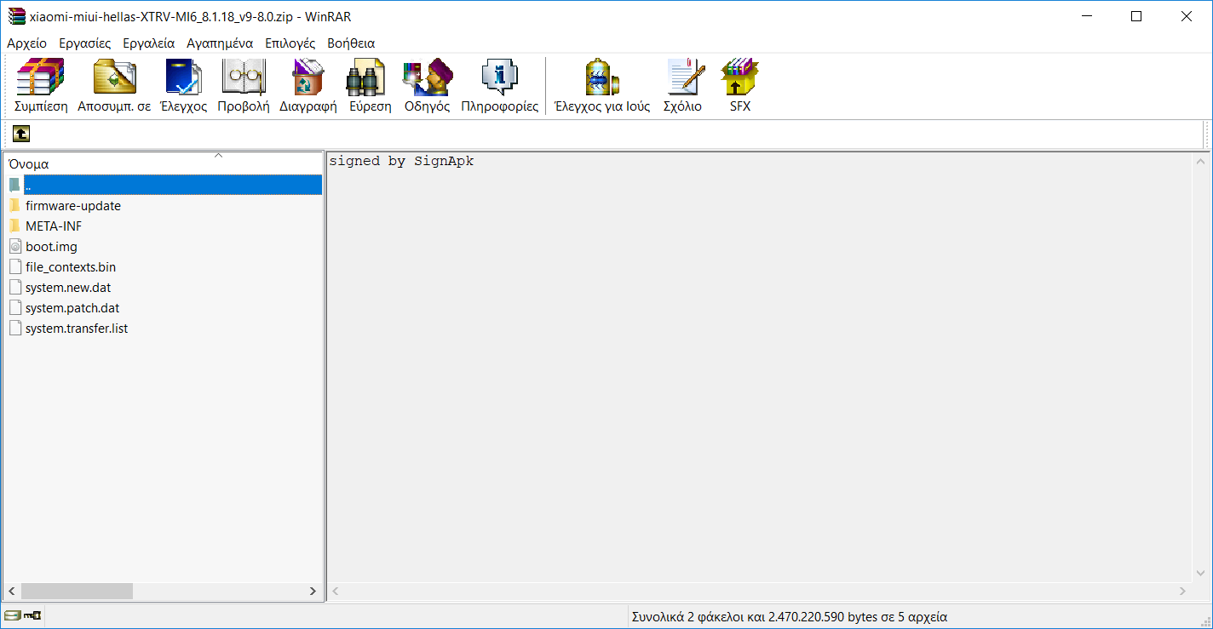The width and height of the screenshot is (1213, 629).
Task: Click the Αποσυμπ. σε (Extract to) icon
Action: [x=114, y=77]
